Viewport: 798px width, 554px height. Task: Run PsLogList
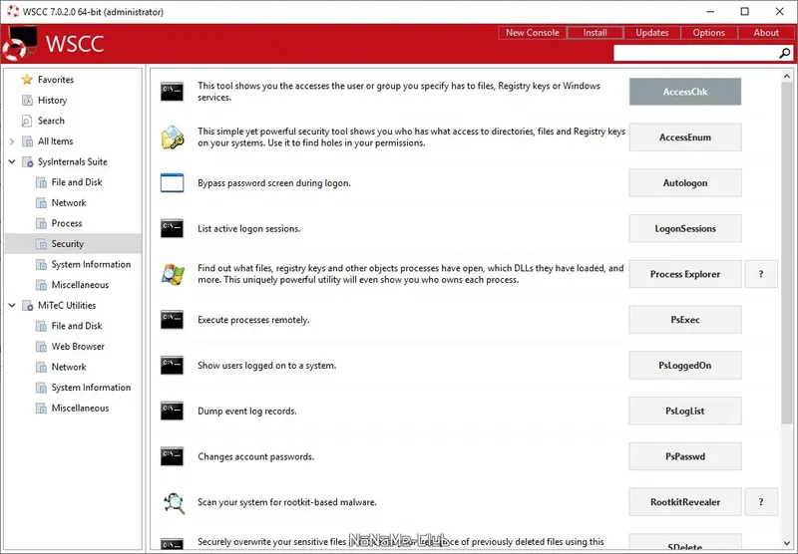(685, 411)
